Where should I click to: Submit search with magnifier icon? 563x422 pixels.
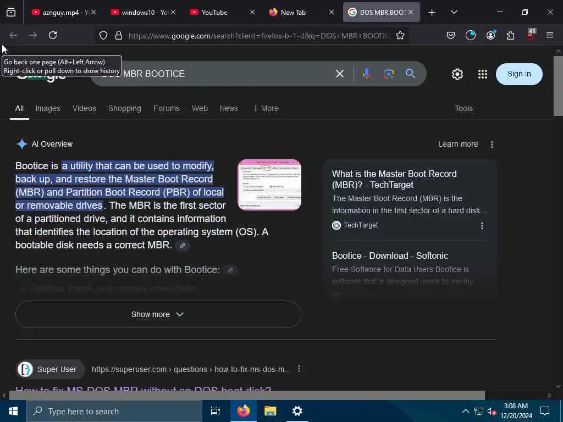pos(410,74)
